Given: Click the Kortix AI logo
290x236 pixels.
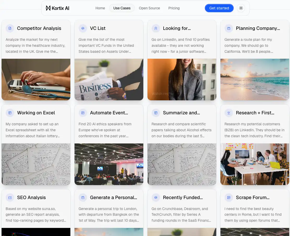Looking at the screenshot, I should pyautogui.click(x=57, y=8).
